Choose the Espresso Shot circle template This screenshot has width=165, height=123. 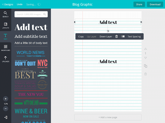pos(42,85)
